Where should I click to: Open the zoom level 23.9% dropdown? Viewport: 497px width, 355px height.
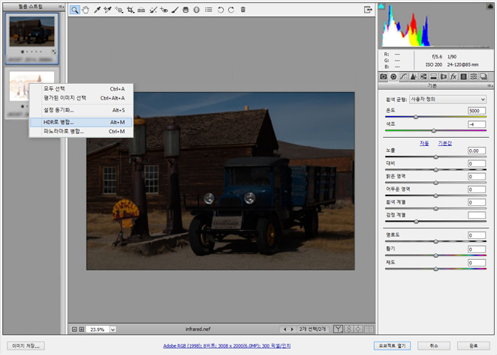tap(112, 329)
